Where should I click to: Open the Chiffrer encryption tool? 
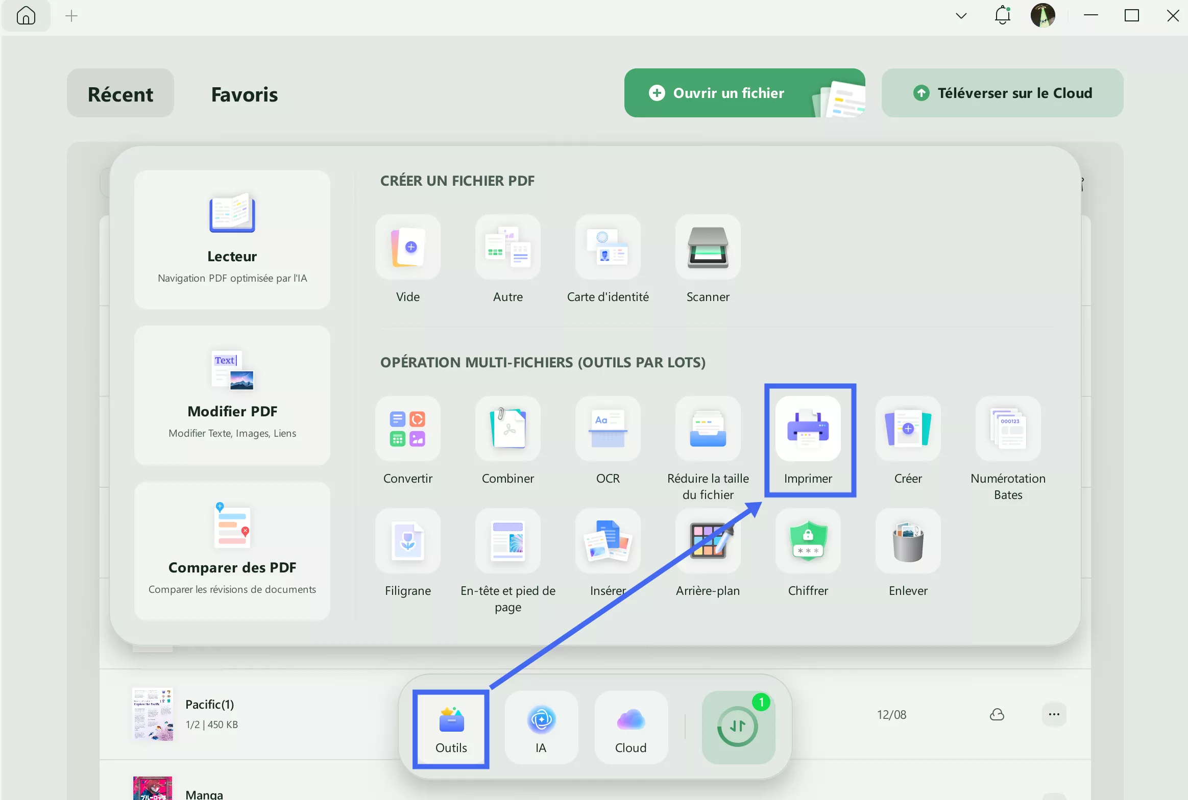[808, 541]
